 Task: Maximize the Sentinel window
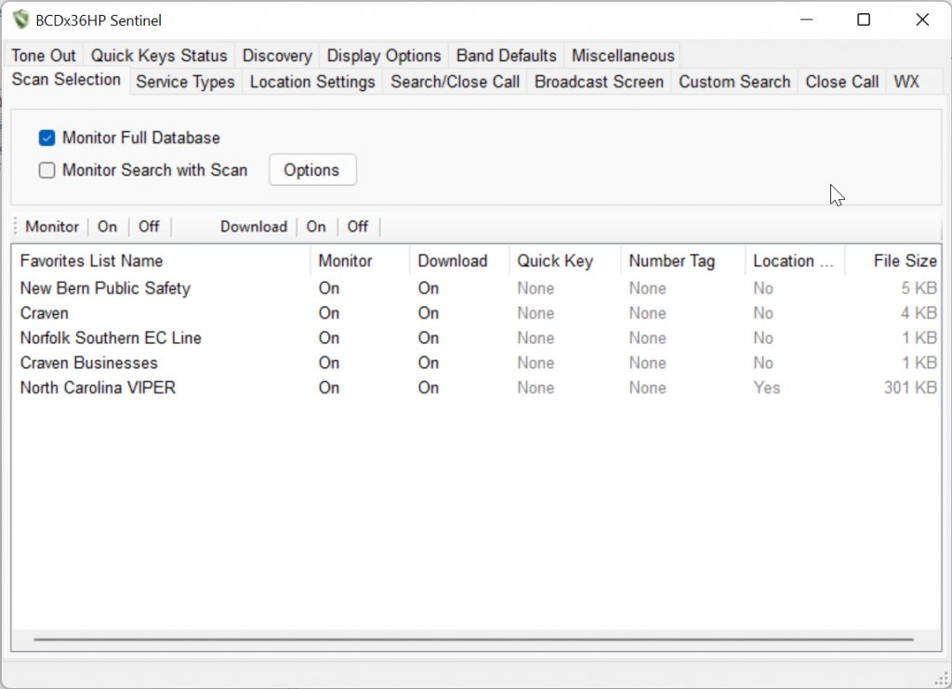[x=864, y=20]
